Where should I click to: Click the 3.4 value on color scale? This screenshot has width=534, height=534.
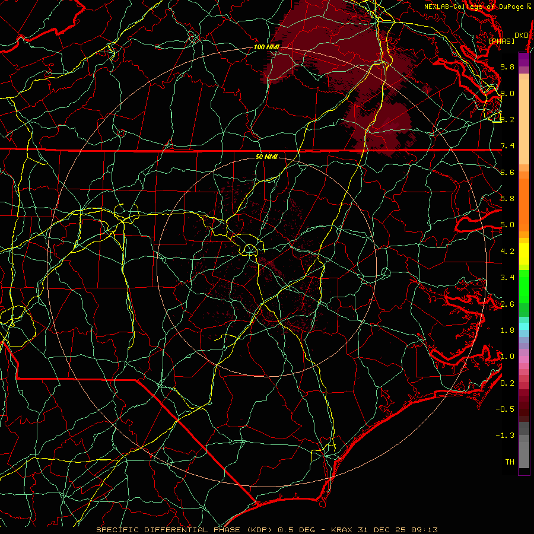[507, 278]
